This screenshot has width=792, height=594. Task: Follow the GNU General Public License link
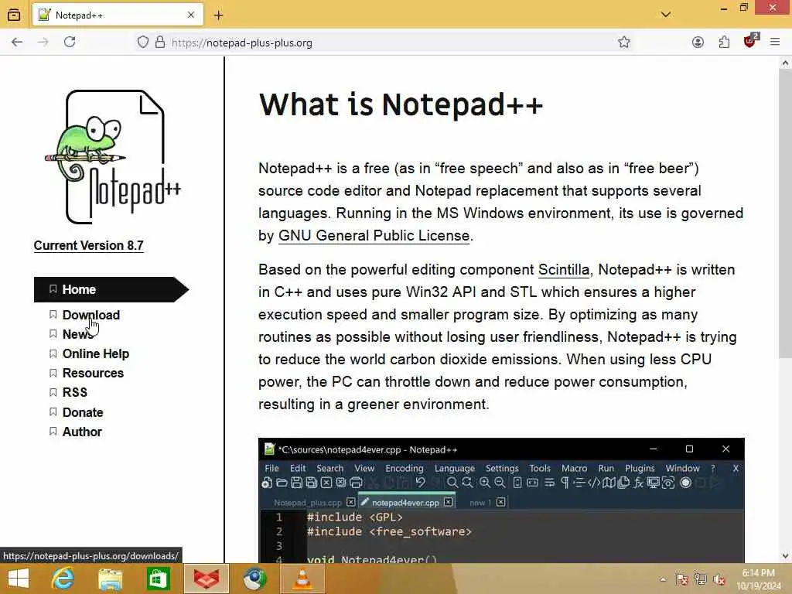[x=374, y=236]
